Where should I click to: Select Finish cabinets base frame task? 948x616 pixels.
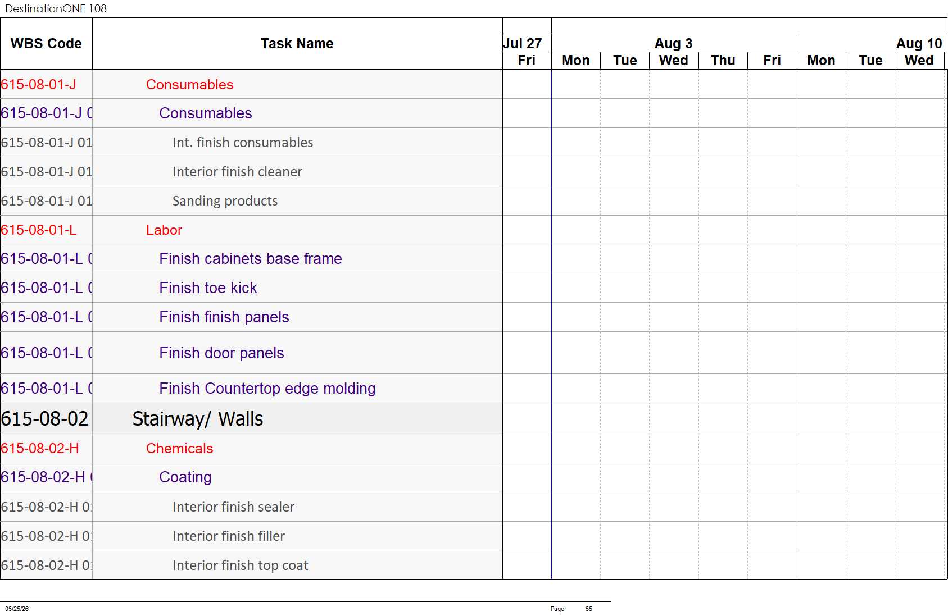coord(251,259)
